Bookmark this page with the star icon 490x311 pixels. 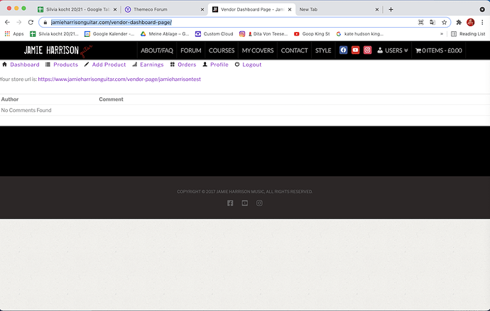click(x=444, y=22)
